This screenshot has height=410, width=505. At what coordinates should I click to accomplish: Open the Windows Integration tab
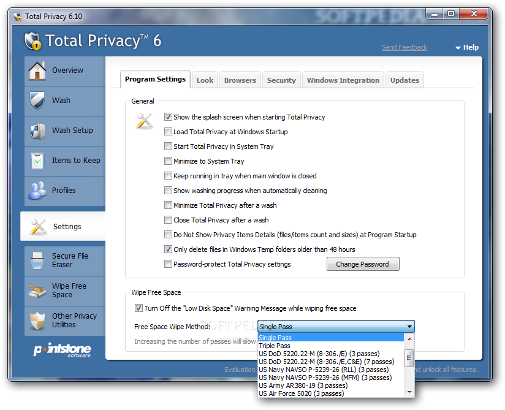click(343, 80)
